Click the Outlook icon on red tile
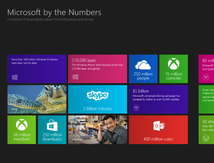 coord(159,126)
